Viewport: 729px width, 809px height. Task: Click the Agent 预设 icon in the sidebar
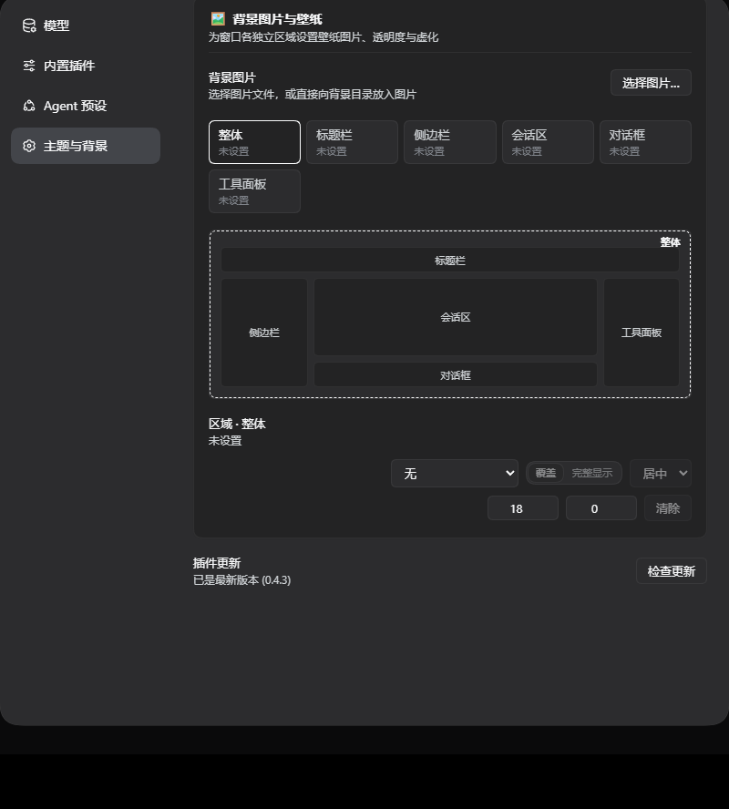[x=29, y=106]
